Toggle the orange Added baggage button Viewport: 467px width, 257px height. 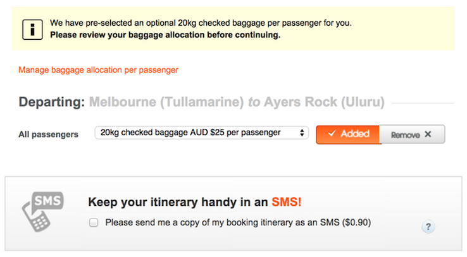pos(348,134)
